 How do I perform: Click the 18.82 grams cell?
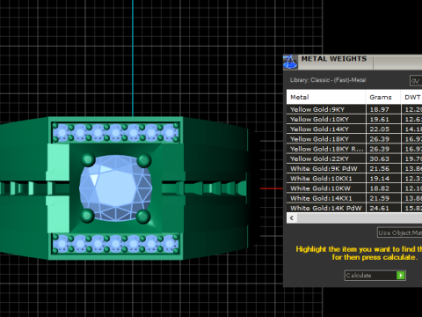tap(383, 188)
